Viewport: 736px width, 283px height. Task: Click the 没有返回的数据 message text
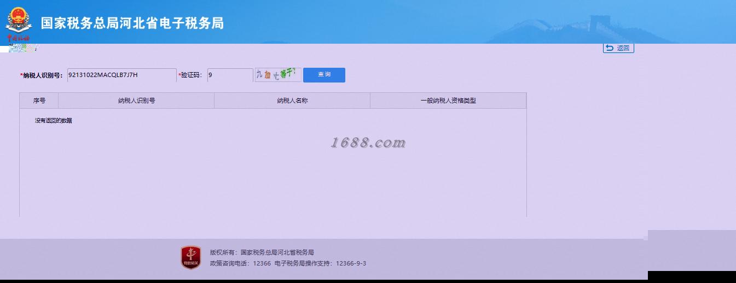[x=54, y=121]
